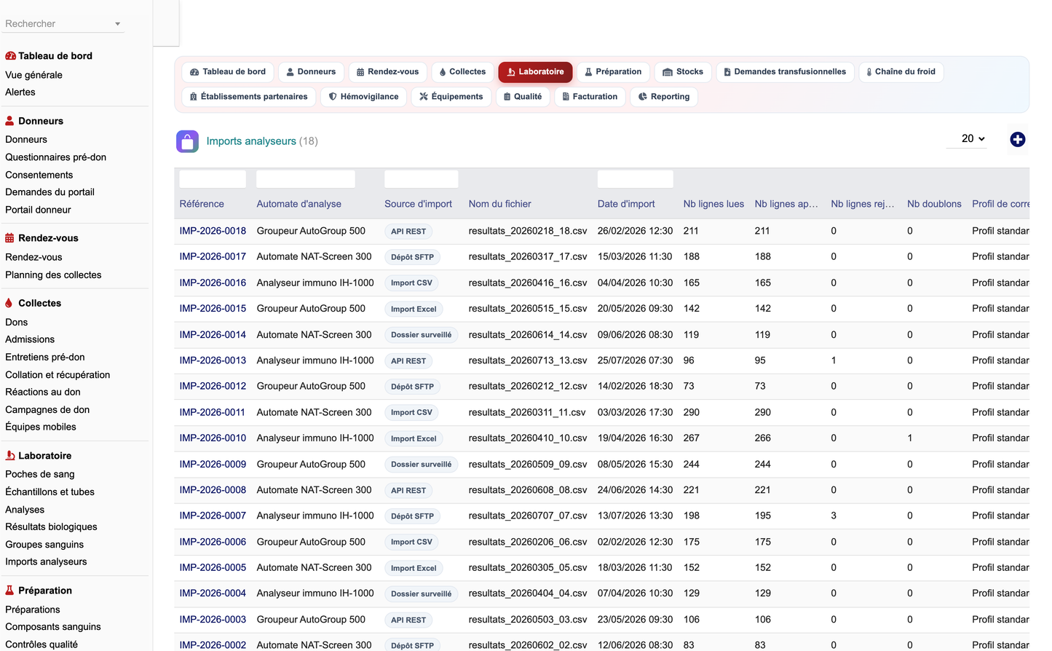Click the Date d'import filter field
The width and height of the screenshot is (1052, 651).
point(636,179)
